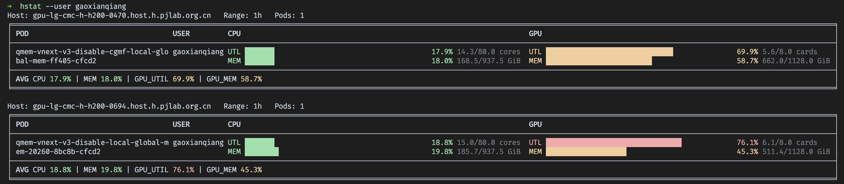Click the hstat command text
Screen dimensions: 844x184
point(31,6)
